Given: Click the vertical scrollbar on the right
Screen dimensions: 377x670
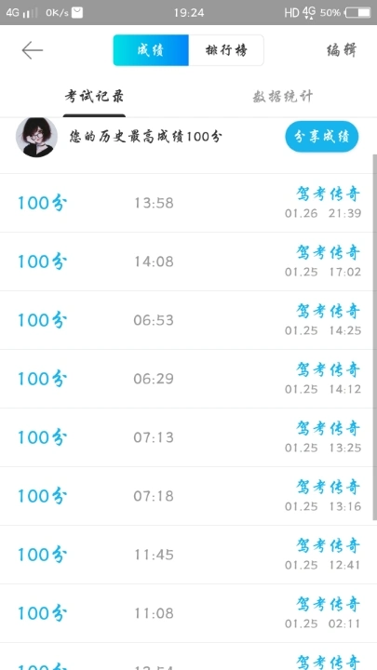Looking at the screenshot, I should [x=375, y=338].
